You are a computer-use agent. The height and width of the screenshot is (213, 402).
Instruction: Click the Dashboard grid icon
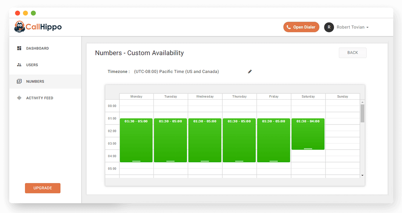pyautogui.click(x=19, y=48)
